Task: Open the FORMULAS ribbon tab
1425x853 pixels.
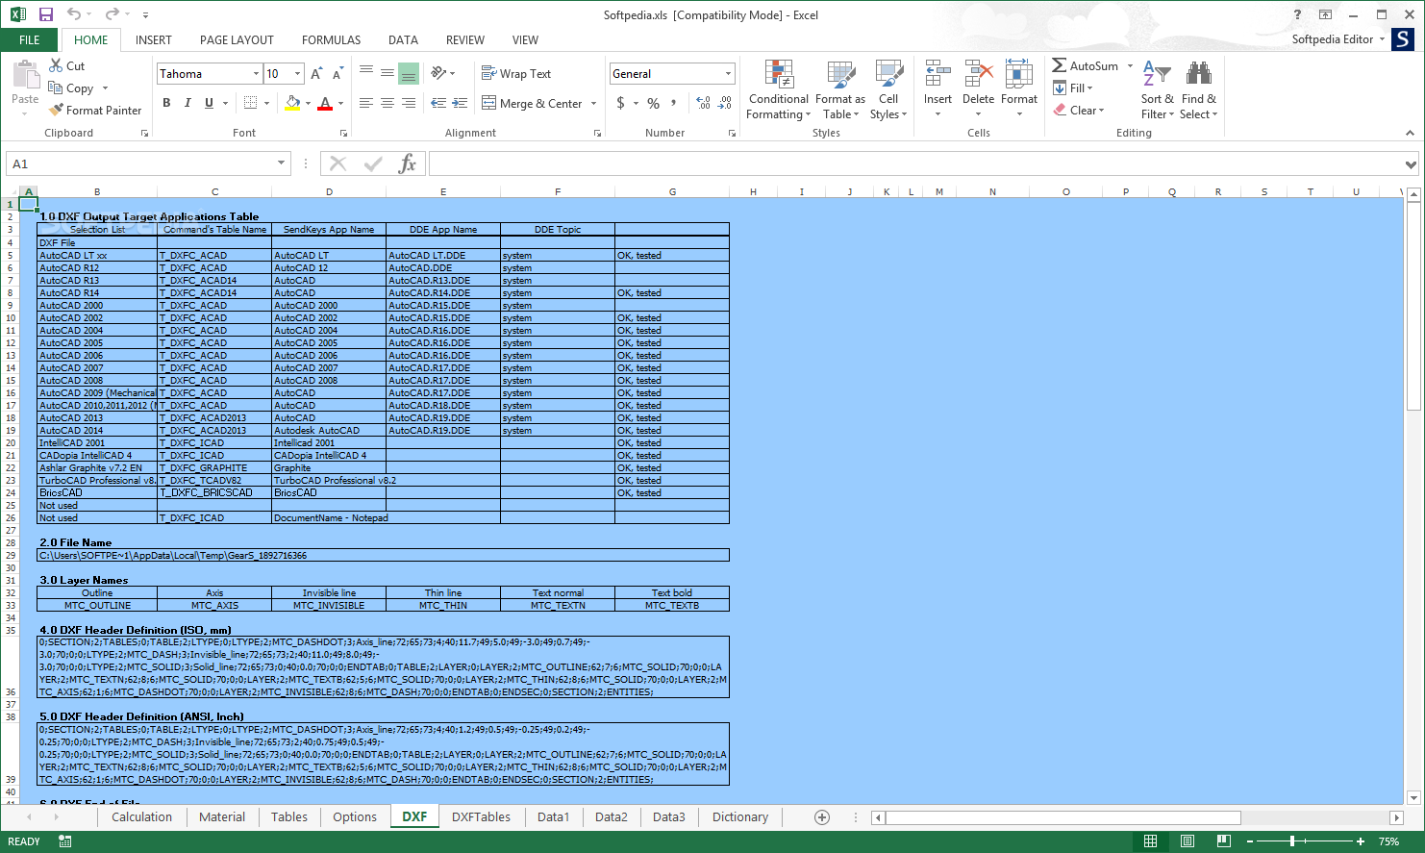Action: click(x=332, y=39)
